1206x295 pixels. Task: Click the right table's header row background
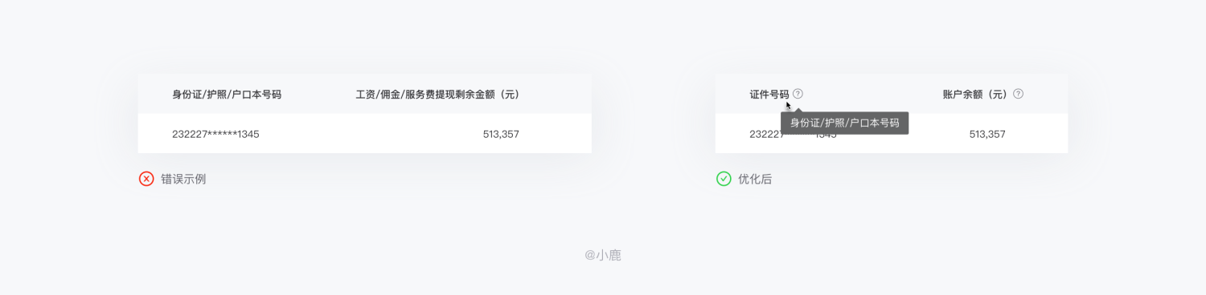point(892,94)
